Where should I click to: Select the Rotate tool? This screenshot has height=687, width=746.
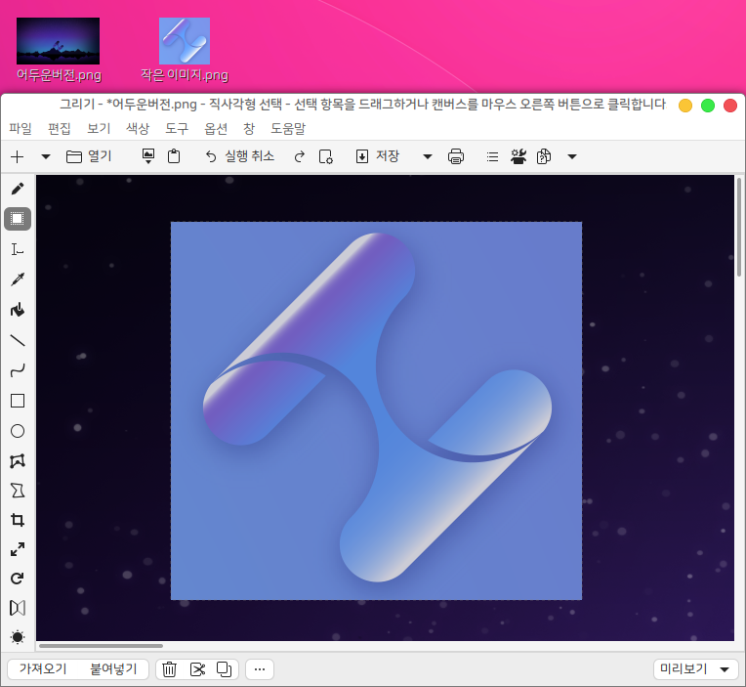click(18, 579)
